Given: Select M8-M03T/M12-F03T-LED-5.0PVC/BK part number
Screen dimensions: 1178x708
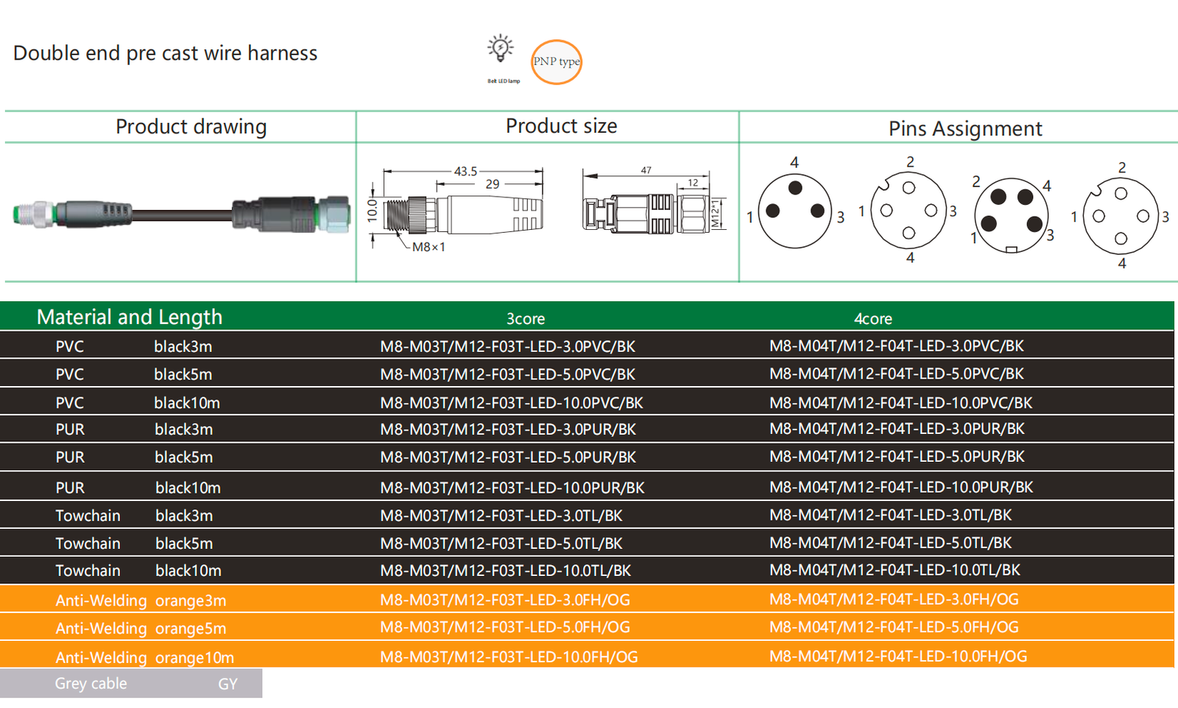Looking at the screenshot, I should (x=507, y=374).
